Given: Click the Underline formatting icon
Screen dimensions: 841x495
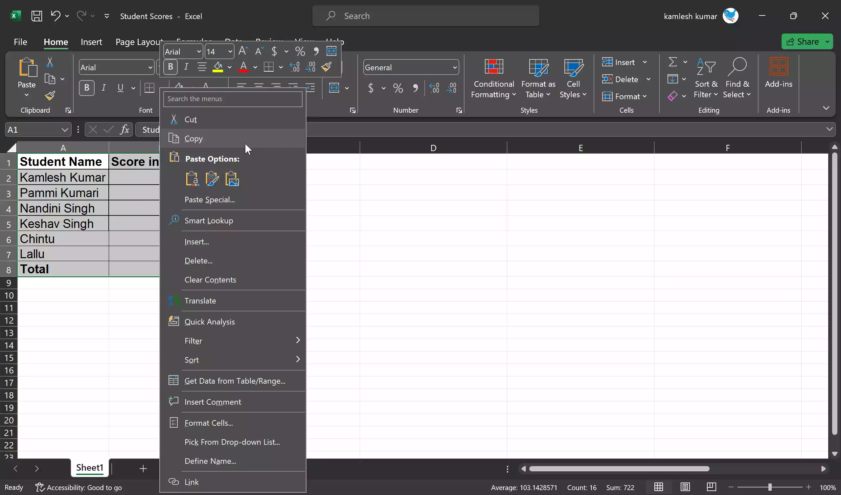Looking at the screenshot, I should tap(120, 88).
